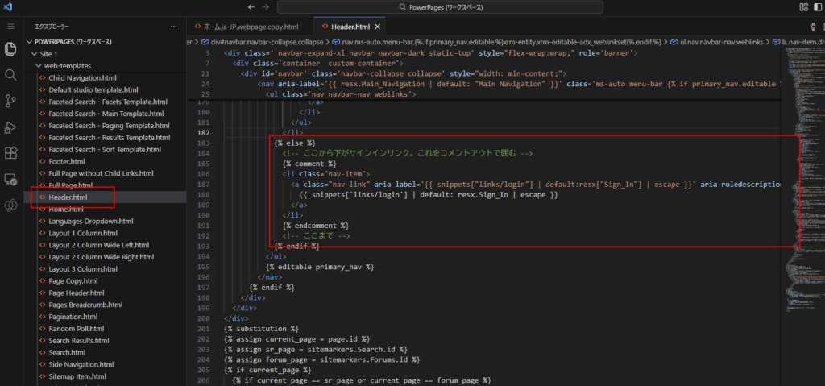Open the Search view icon
Screen dimensions: 825x386
10,74
